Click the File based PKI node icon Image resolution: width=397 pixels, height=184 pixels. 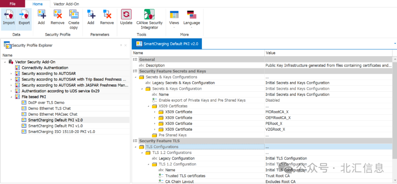click(x=18, y=97)
